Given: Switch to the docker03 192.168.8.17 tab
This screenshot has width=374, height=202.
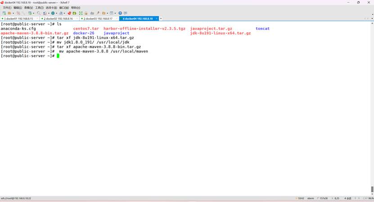Looking at the screenshot, I should point(98,18).
